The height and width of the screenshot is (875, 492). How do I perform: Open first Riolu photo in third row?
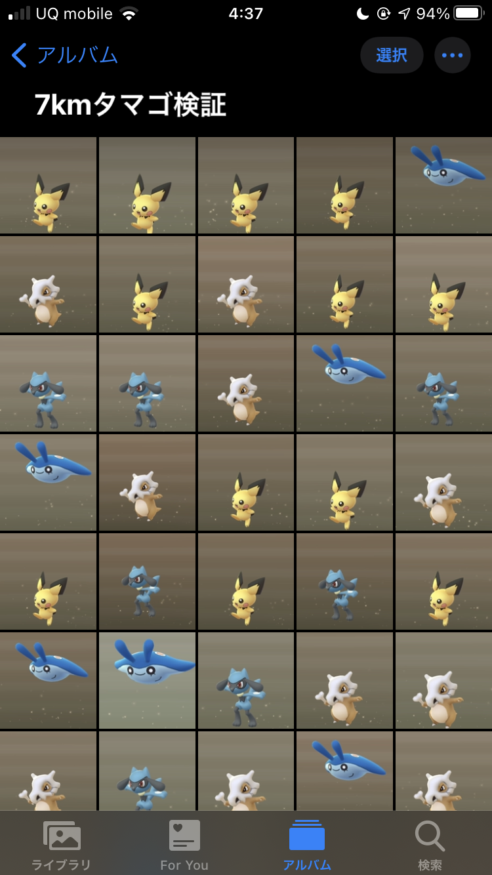(49, 384)
